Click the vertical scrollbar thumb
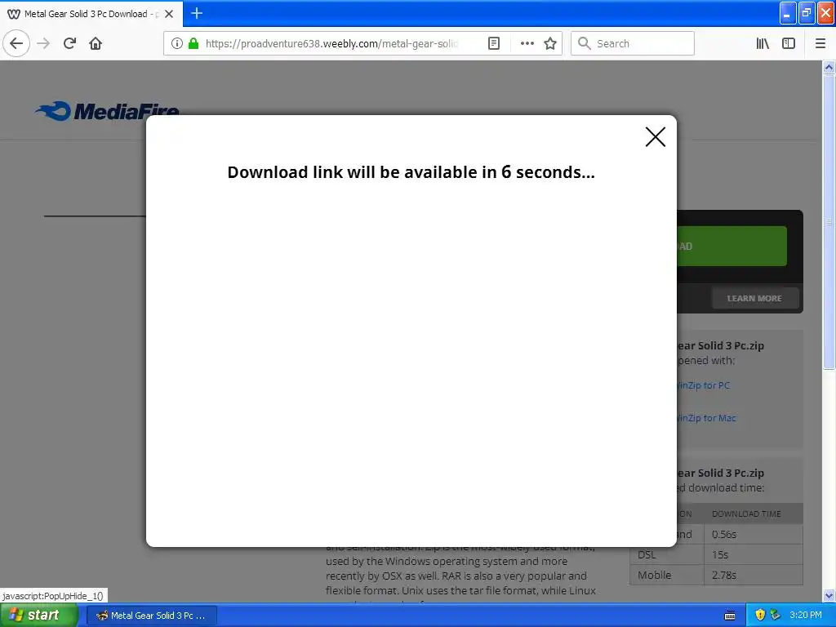Image resolution: width=836 pixels, height=627 pixels. coord(829,221)
